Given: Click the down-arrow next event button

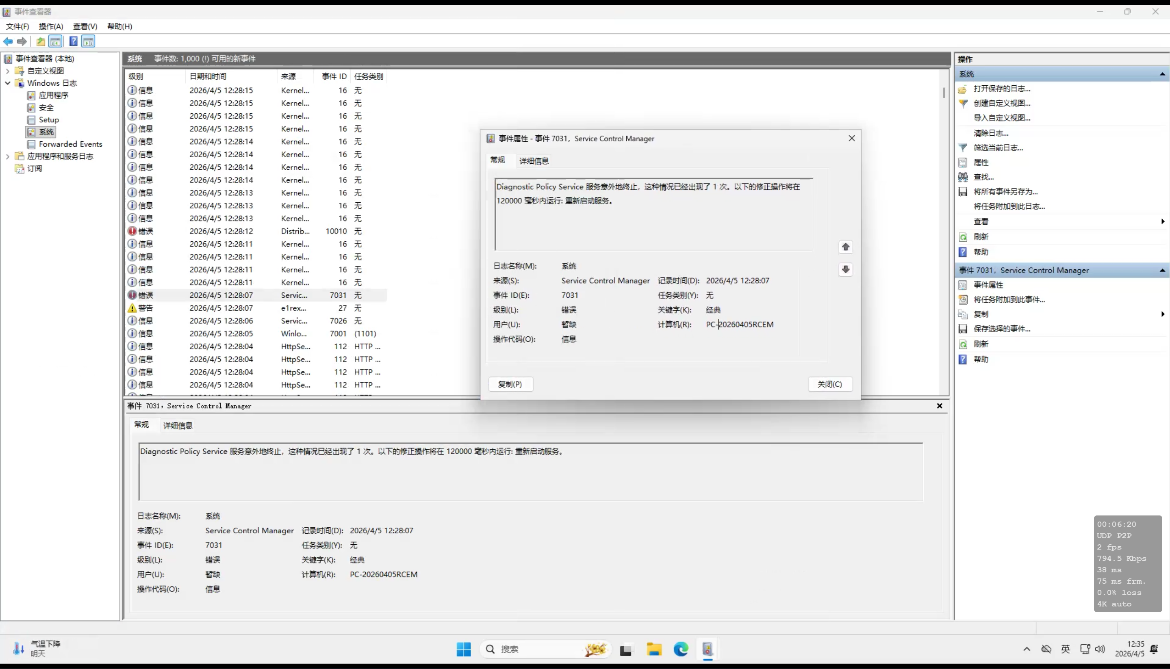Looking at the screenshot, I should [845, 269].
